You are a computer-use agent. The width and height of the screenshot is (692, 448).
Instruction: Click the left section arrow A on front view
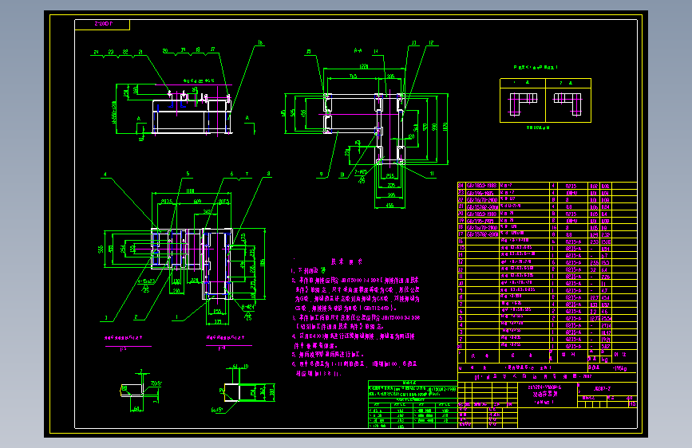(139, 119)
